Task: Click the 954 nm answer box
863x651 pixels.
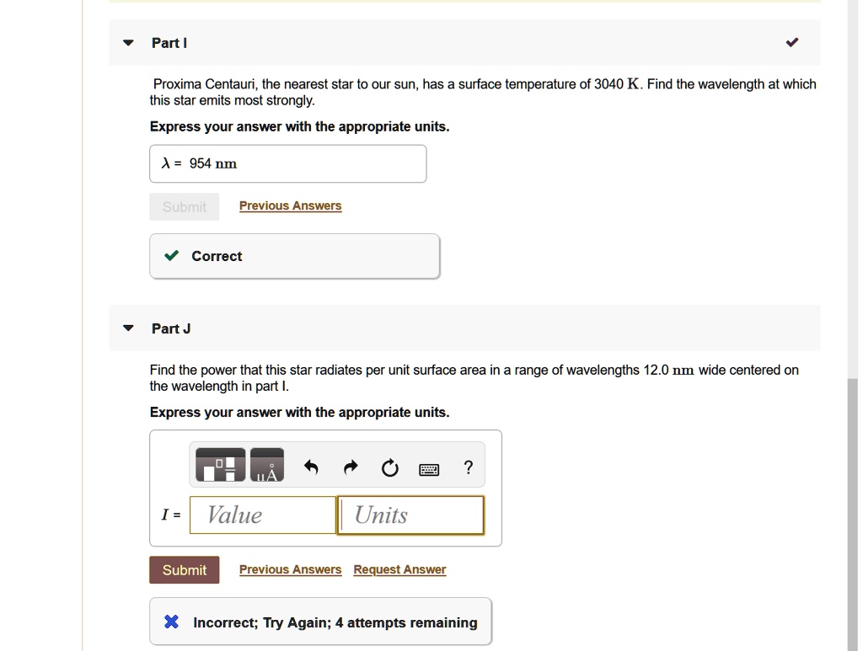Action: [x=287, y=163]
